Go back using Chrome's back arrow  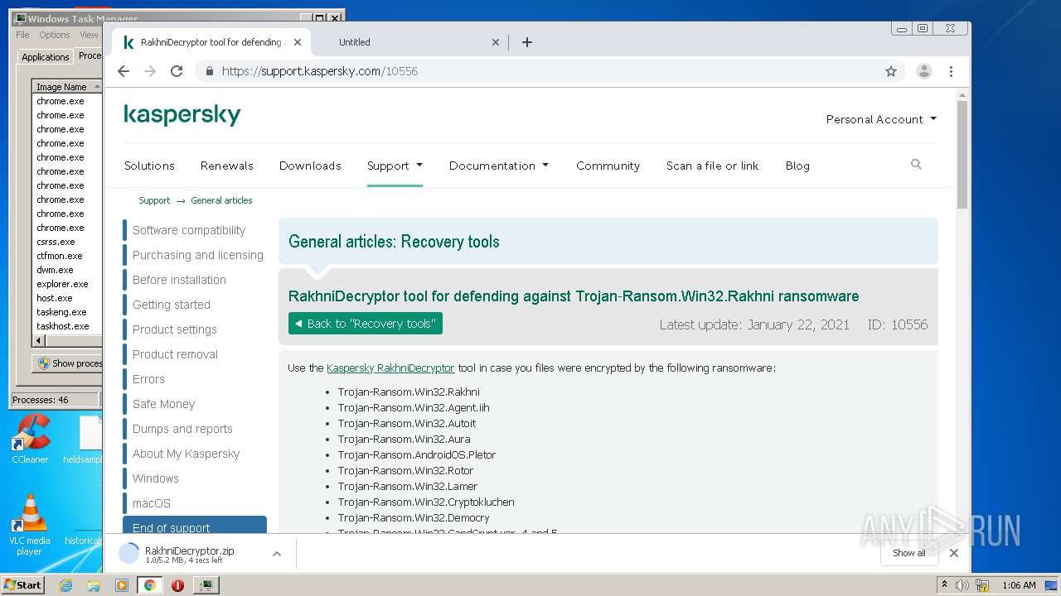click(x=124, y=71)
